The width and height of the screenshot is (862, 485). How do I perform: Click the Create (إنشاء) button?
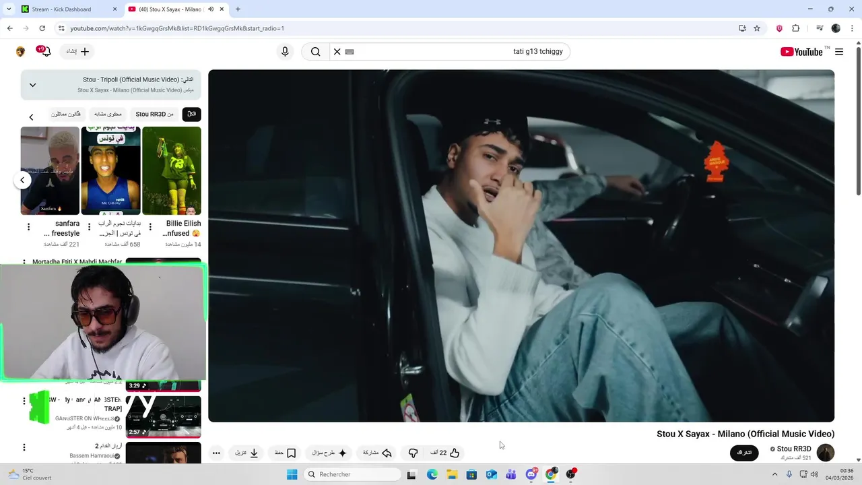pyautogui.click(x=77, y=52)
